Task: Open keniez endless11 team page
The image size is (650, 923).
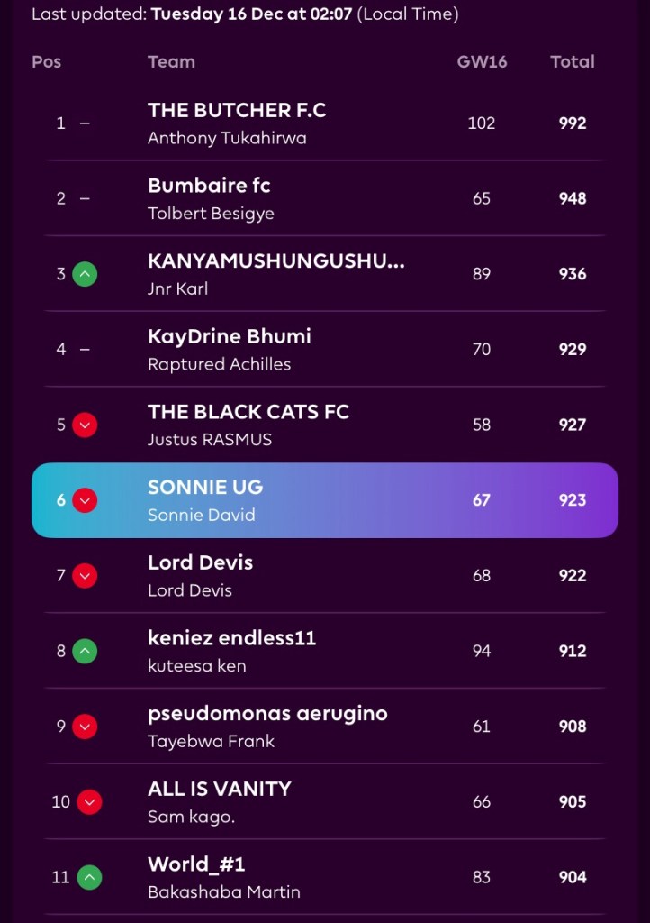Action: click(231, 638)
